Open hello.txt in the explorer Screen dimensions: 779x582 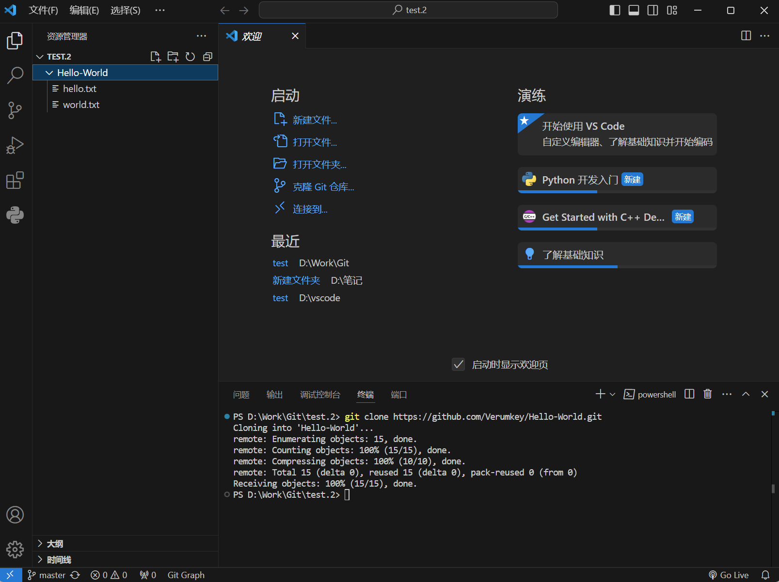[x=125, y=89]
